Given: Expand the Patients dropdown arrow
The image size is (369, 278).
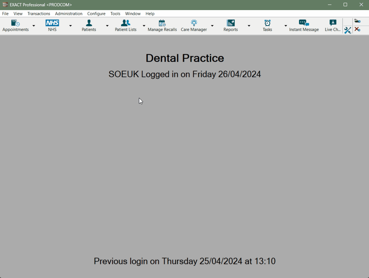Looking at the screenshot, I should point(107,26).
